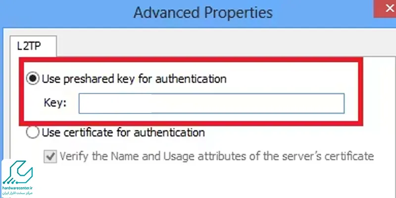This screenshot has height=198, width=396.
Task: Click the 'Advanced Properties' window title
Action: pos(203,12)
